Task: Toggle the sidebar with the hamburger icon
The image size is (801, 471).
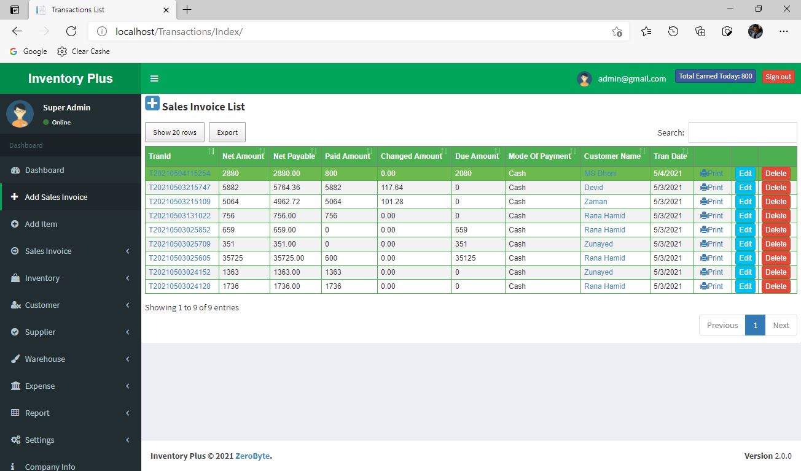Action: pos(154,78)
